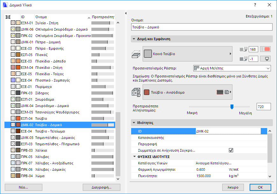
Task: Select the Χώμα material row
Action: 60,176
